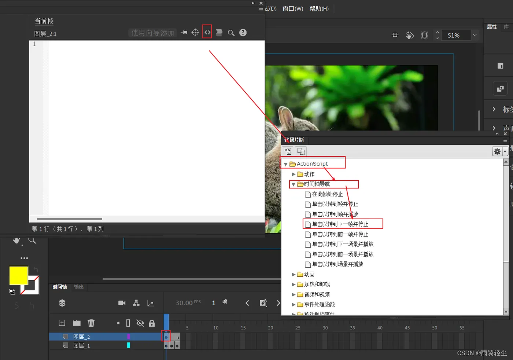
Task: Expand the 加载和卸载 folder
Action: pos(294,284)
